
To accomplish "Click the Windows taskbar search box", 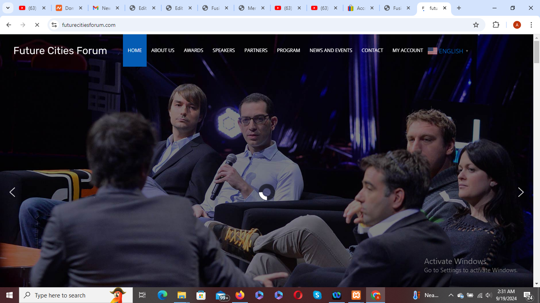I will [71, 295].
